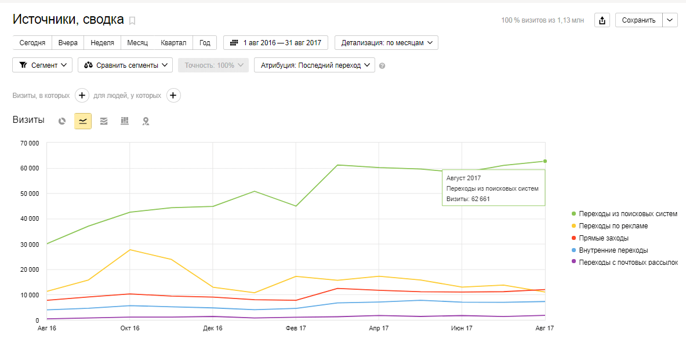
Task: Expand the 'Атрибуция: Последний переход' dropdown
Action: coord(314,65)
